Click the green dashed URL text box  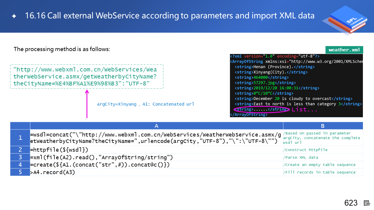[87, 77]
